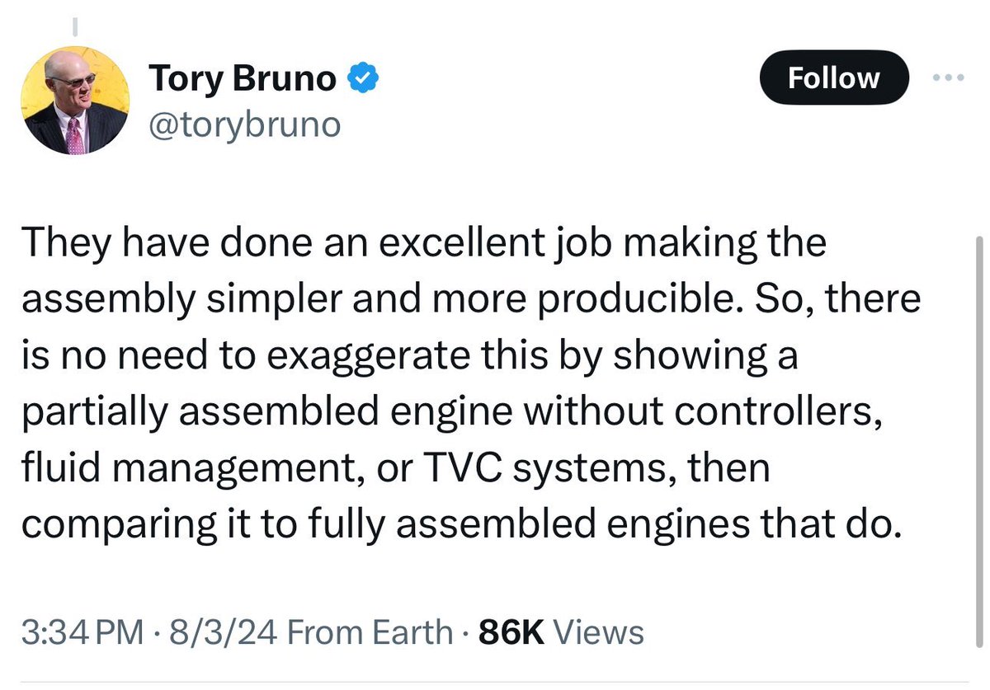Open the three-dot more options menu
Screen dimensions: 990x690
947,78
